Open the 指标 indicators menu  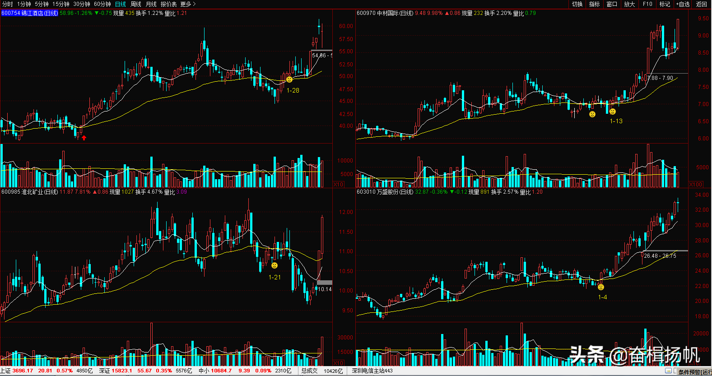click(x=595, y=4)
